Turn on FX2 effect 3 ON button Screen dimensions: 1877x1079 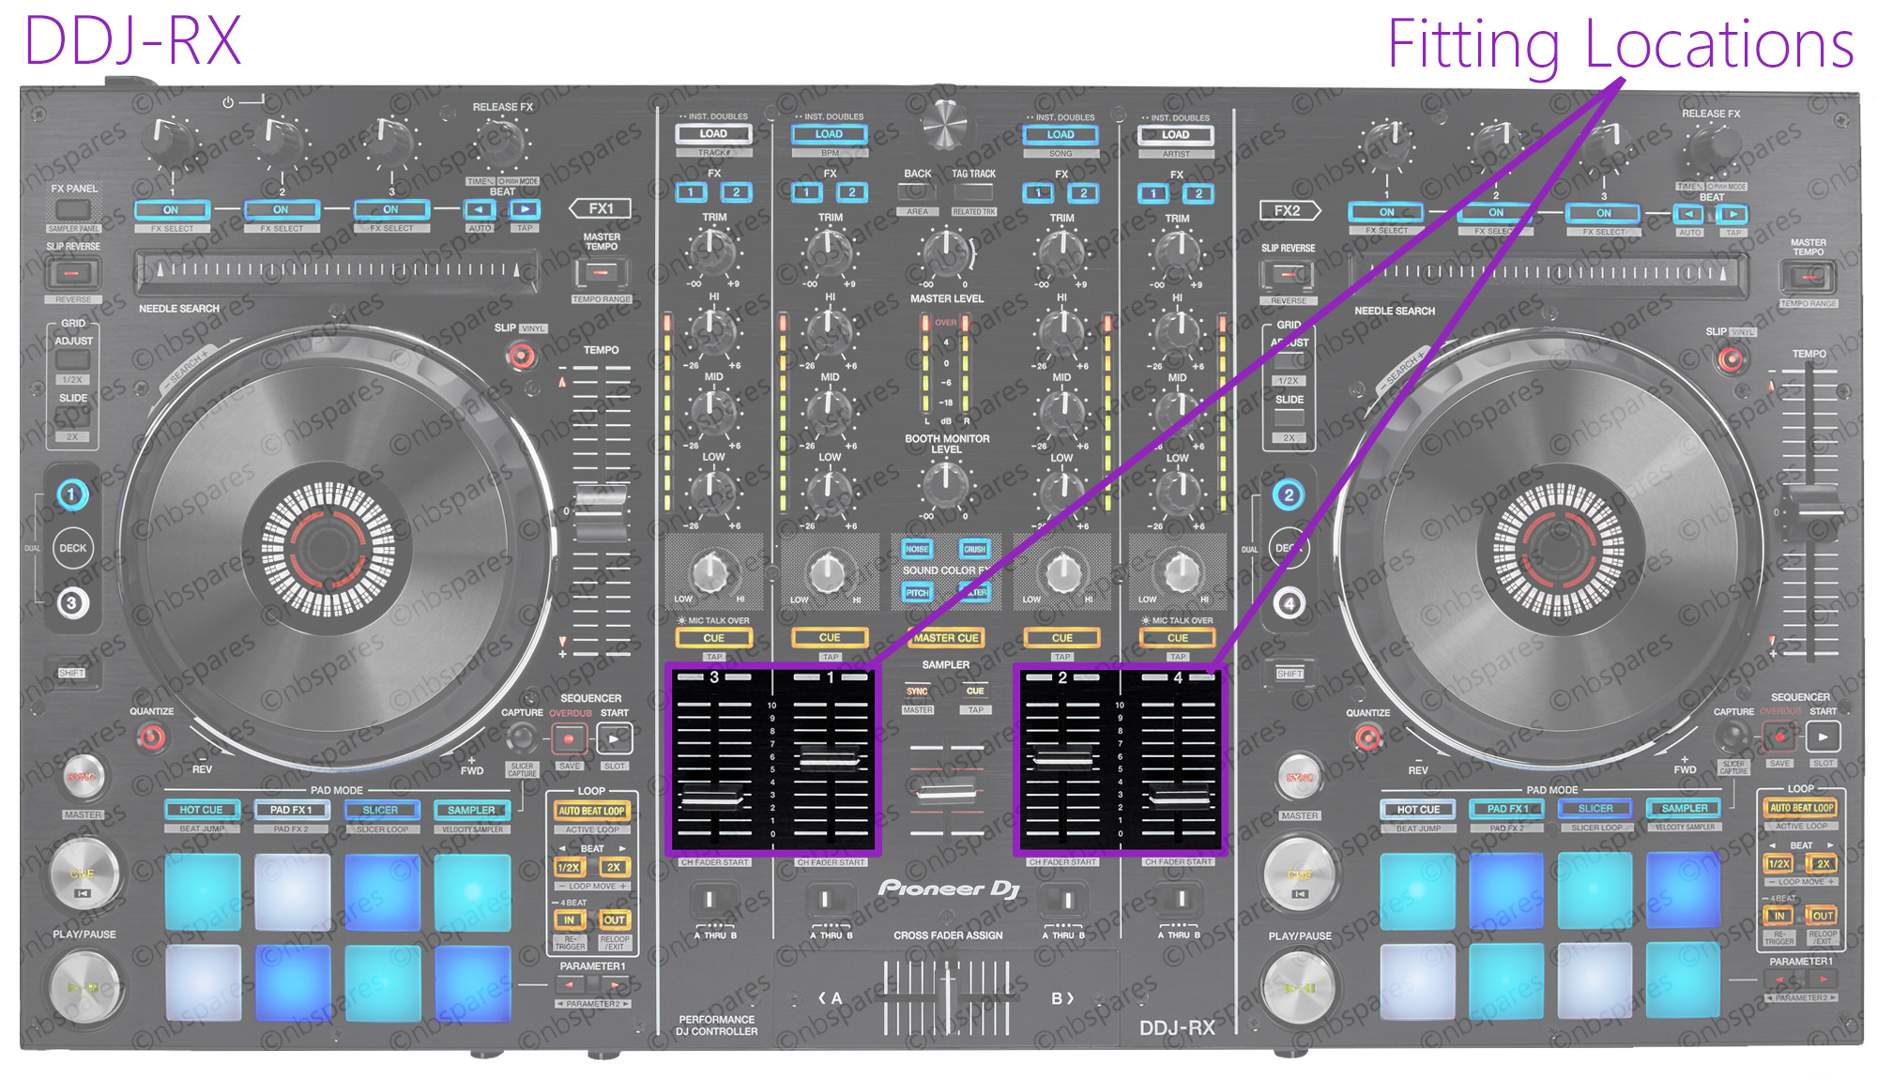pyautogui.click(x=1604, y=213)
